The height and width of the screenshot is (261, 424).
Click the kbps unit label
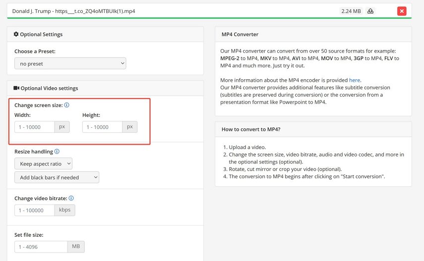pyautogui.click(x=65, y=210)
